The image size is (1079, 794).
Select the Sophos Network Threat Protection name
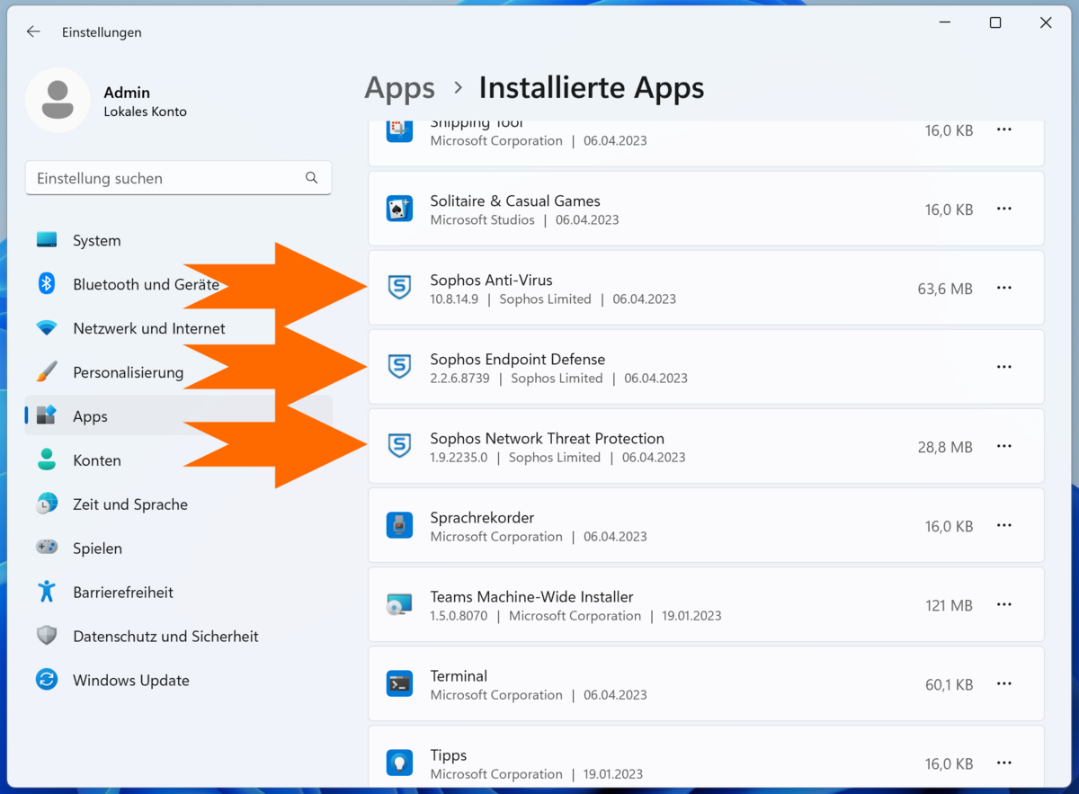click(547, 438)
